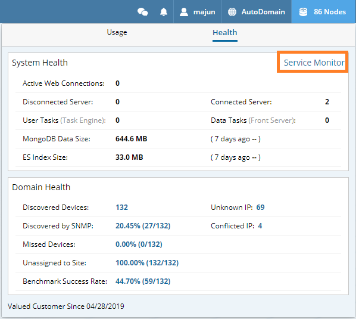Open Benchmark Success Rate 44.70% value
Screen dimensions: 356x319
click(x=143, y=281)
